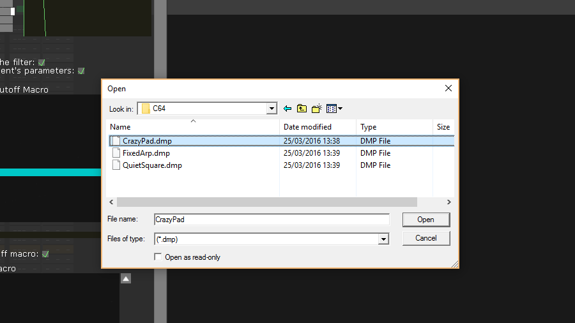Click the scroll left arrow of the file list
Screen dimensions: 575x323
pyautogui.click(x=111, y=202)
